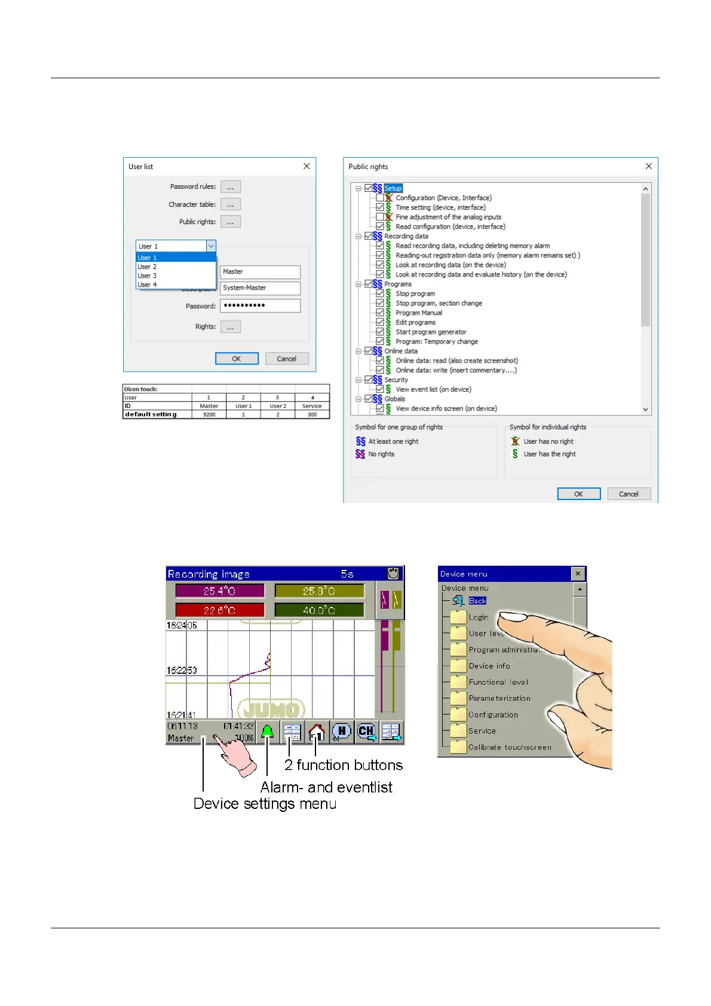Open the Public rights button in User list
The height and width of the screenshot is (1006, 711).
(230, 222)
